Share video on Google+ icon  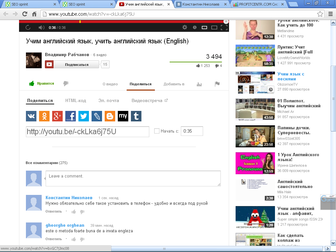[x=57, y=116]
